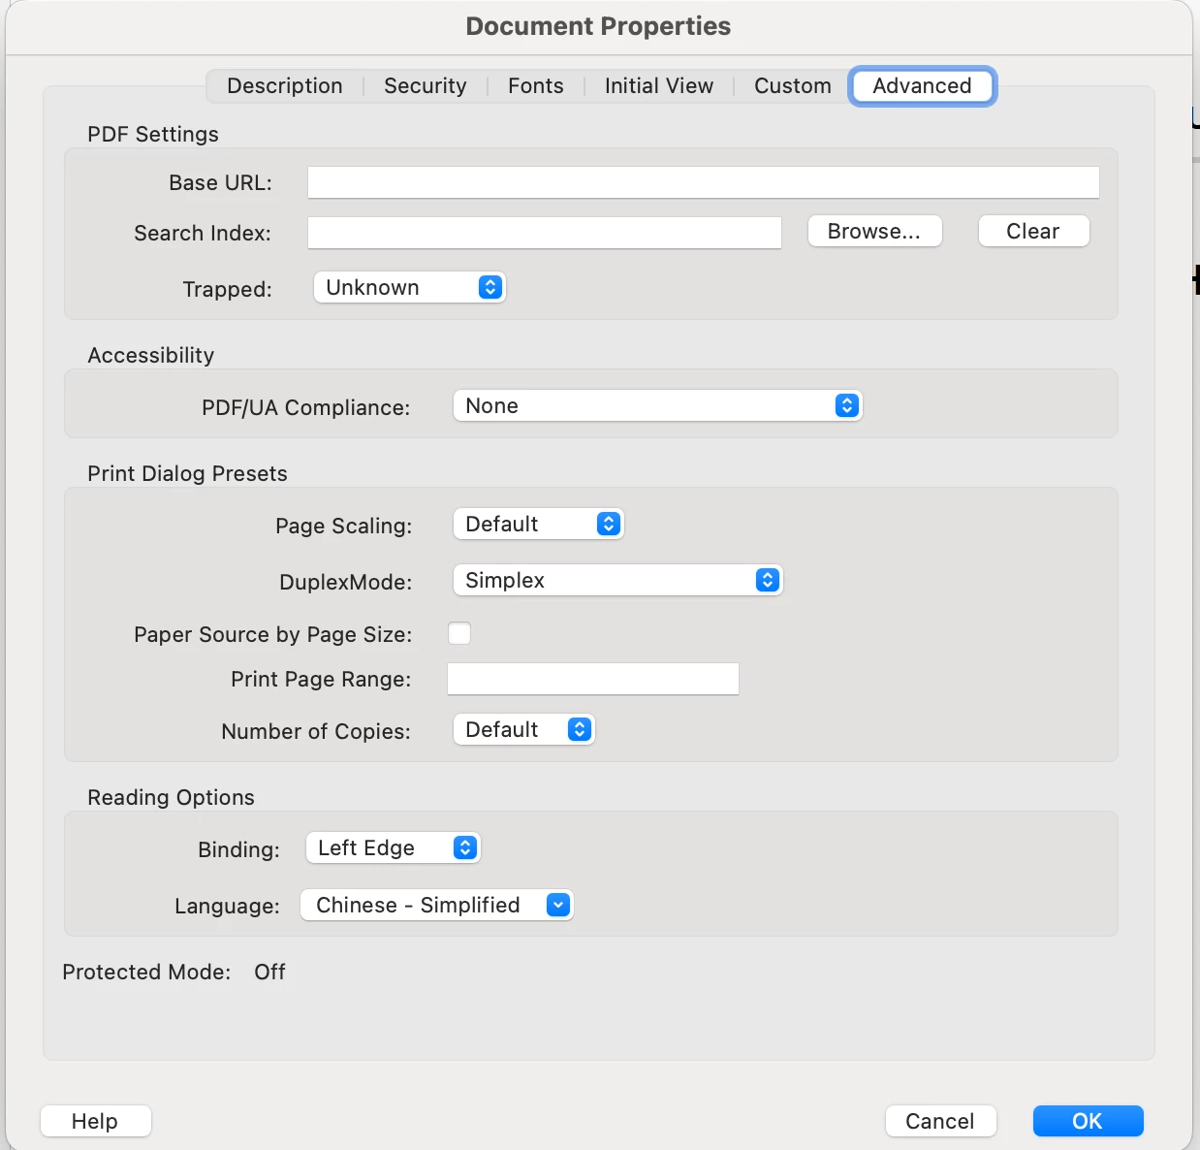Confirm the dialog with OK
This screenshot has width=1200, height=1150.
pos(1088,1121)
